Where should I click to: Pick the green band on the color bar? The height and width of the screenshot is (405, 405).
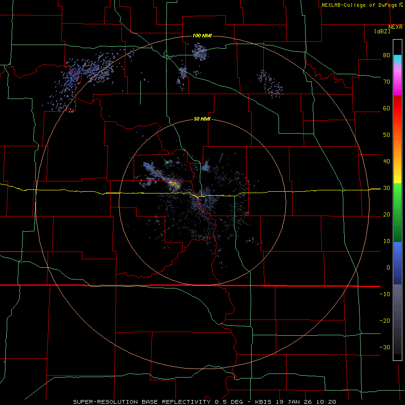[397, 212]
